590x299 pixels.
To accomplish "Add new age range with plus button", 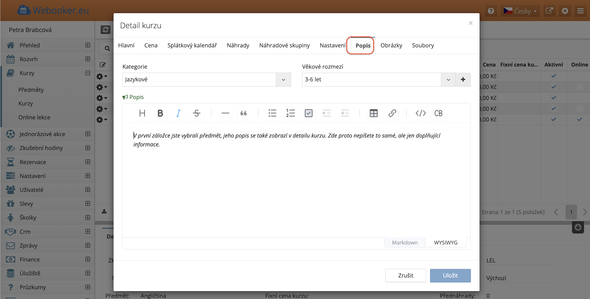I will pyautogui.click(x=463, y=80).
